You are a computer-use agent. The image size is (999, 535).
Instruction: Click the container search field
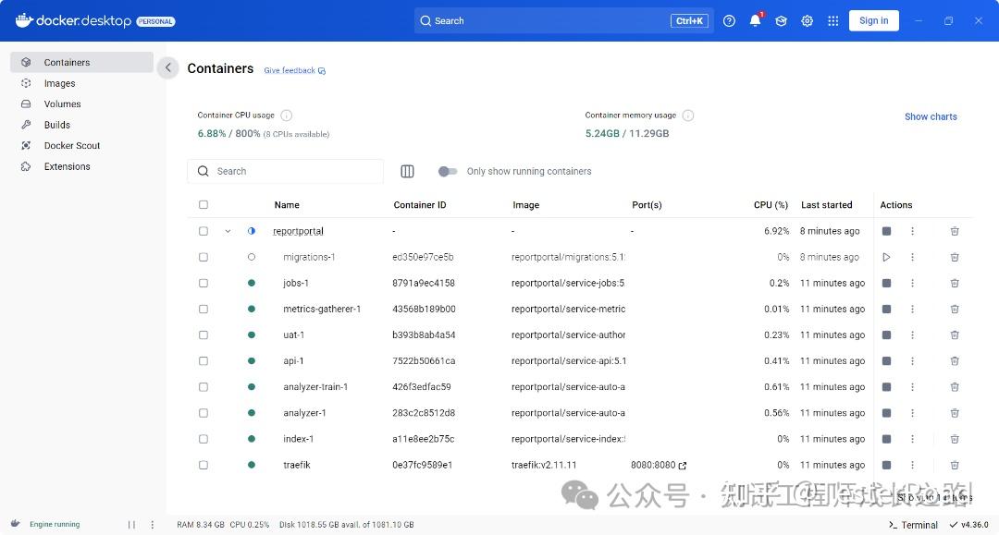point(285,171)
